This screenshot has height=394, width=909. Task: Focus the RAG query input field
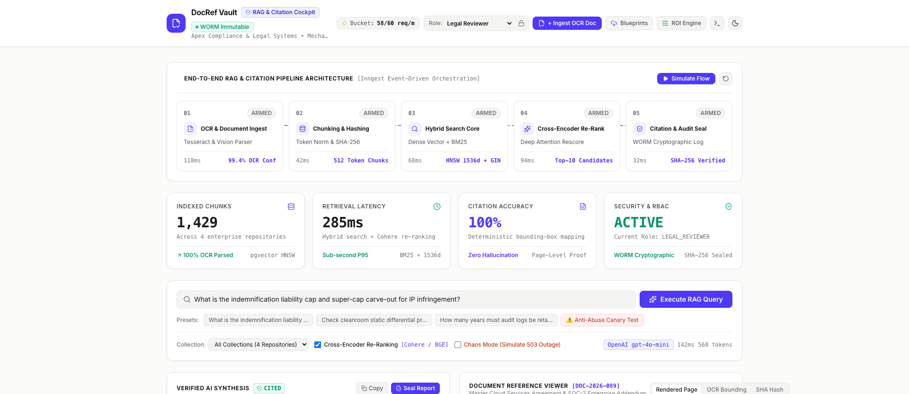click(x=406, y=299)
